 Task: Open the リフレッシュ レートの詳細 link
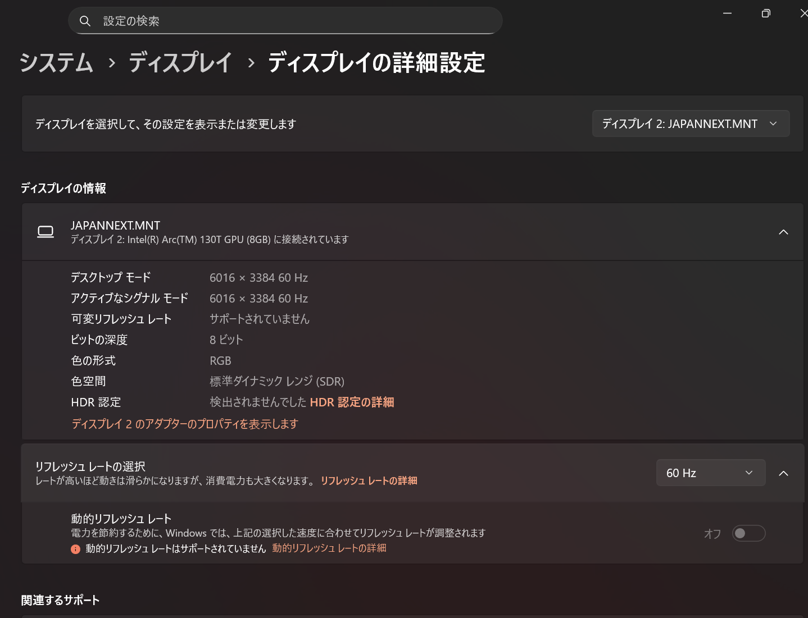coord(369,480)
